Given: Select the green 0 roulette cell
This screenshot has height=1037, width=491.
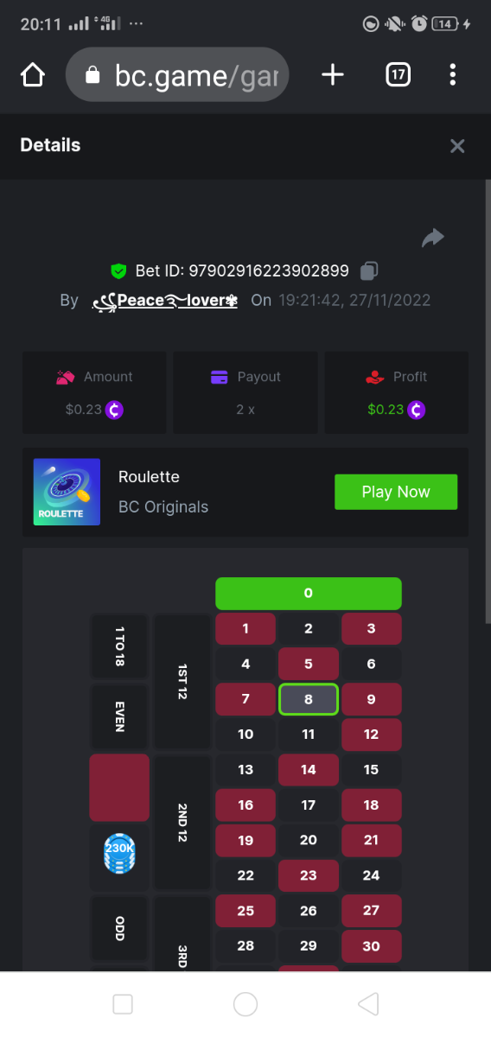Looking at the screenshot, I should pyautogui.click(x=309, y=594).
